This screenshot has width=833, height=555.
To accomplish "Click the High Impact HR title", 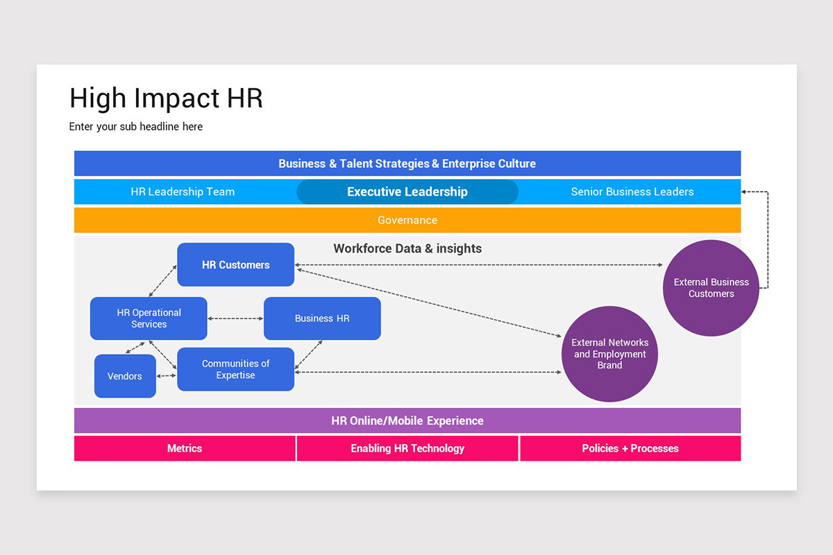I will 166,98.
